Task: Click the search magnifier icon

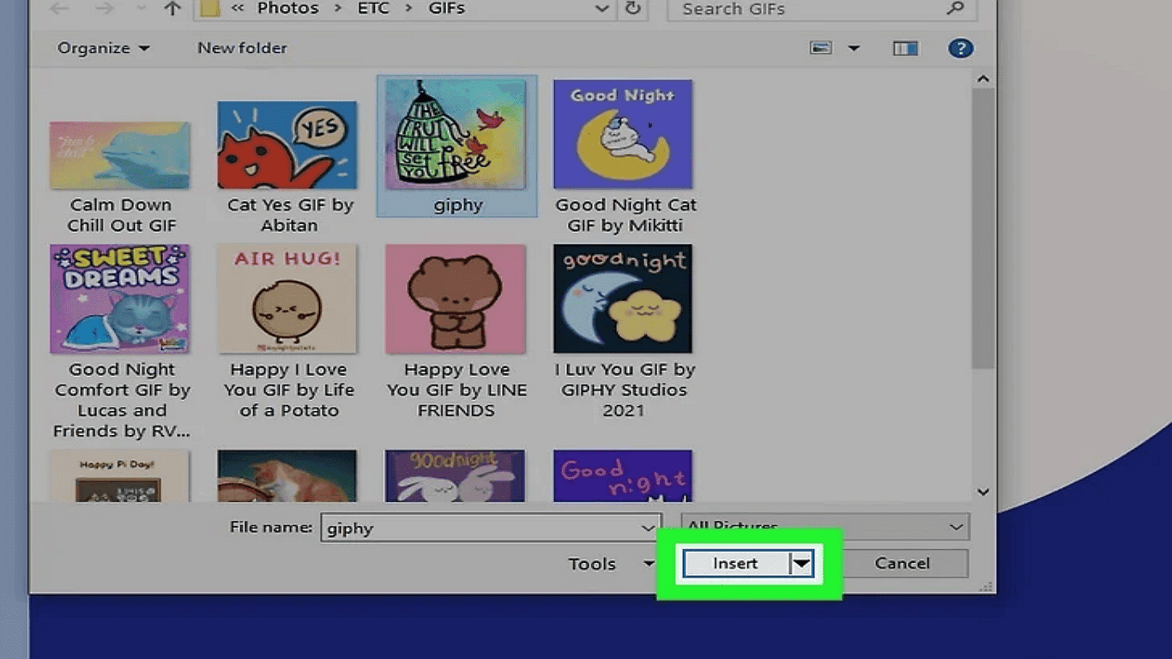Action: click(x=955, y=9)
